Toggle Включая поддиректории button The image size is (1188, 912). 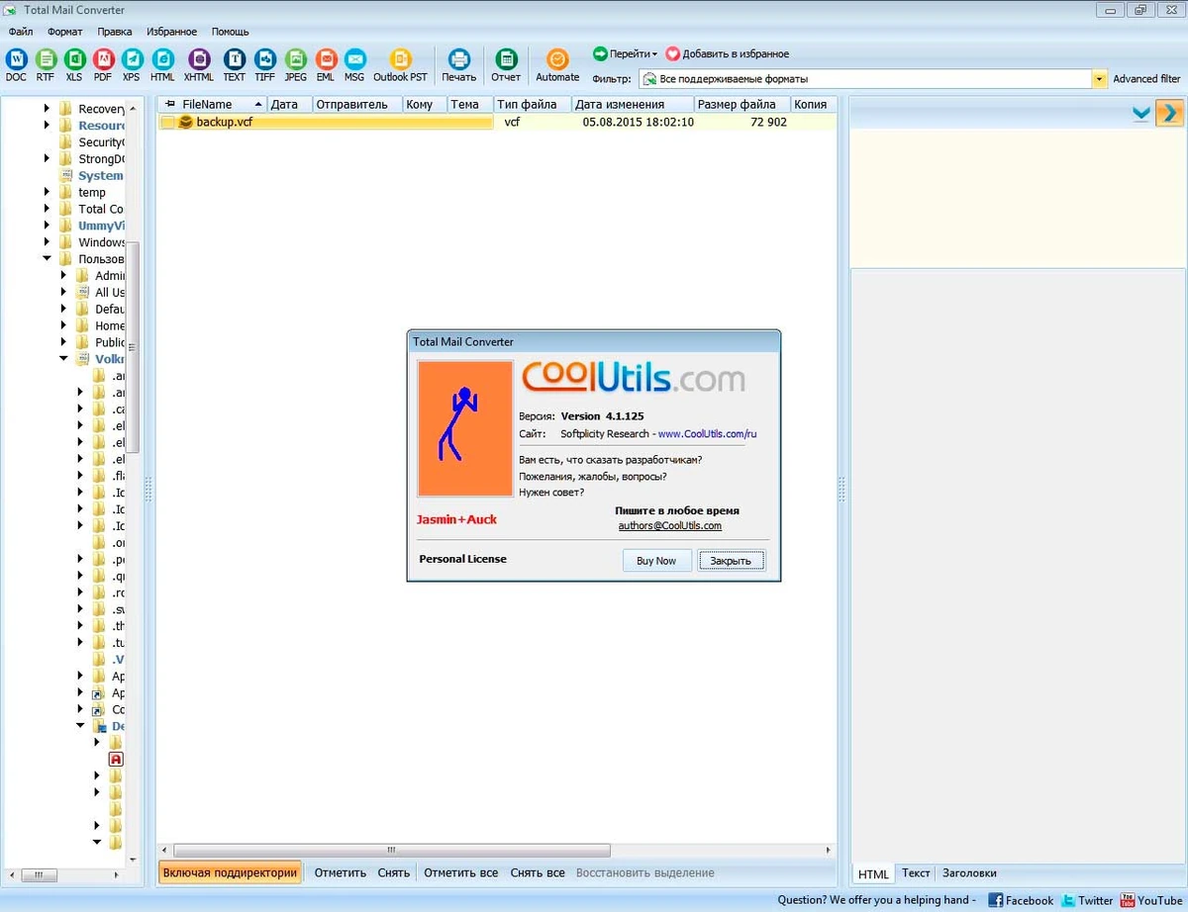point(230,872)
